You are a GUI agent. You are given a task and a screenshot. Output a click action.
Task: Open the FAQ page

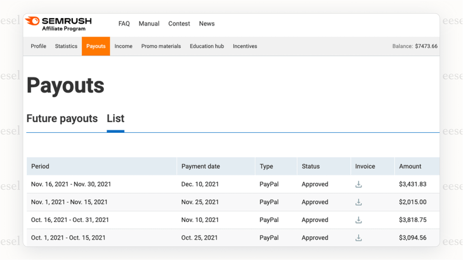(124, 24)
